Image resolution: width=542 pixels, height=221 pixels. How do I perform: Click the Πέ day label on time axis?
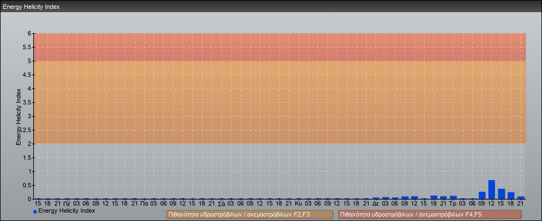[x=67, y=203]
